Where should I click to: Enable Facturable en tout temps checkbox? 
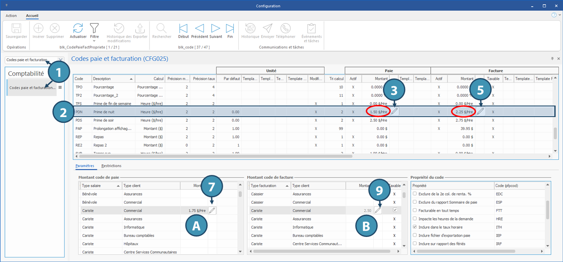[415, 210]
